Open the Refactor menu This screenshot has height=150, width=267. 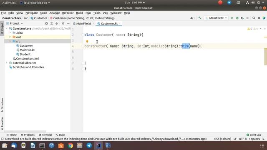[x=68, y=13]
